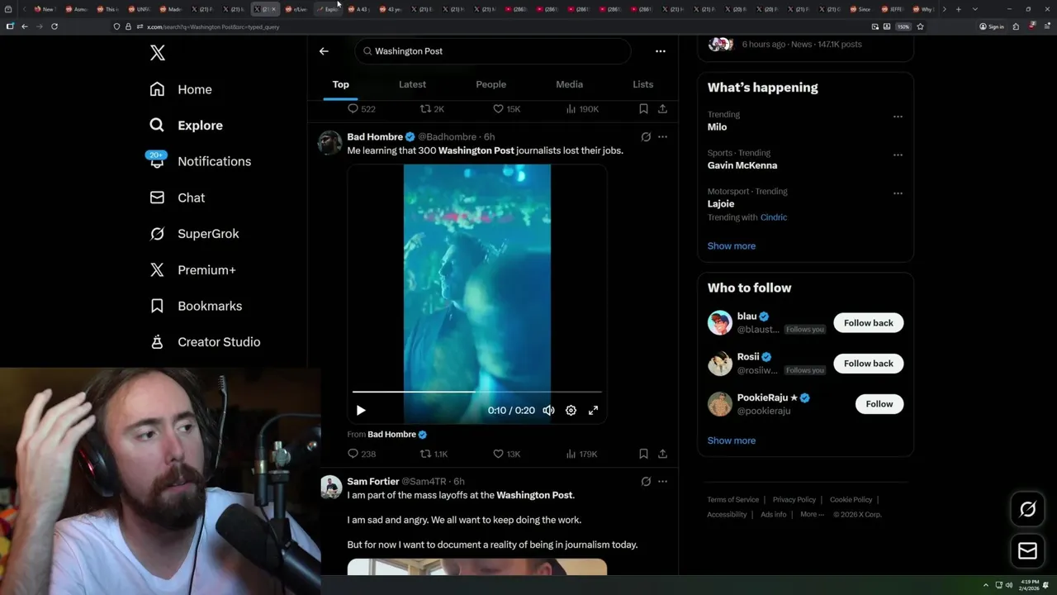Image resolution: width=1057 pixels, height=595 pixels.
Task: Switch to the Latest tab
Action: click(412, 84)
